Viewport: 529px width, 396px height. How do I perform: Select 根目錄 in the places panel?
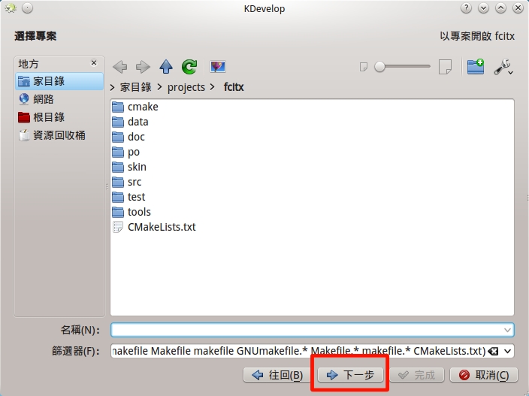point(59,117)
